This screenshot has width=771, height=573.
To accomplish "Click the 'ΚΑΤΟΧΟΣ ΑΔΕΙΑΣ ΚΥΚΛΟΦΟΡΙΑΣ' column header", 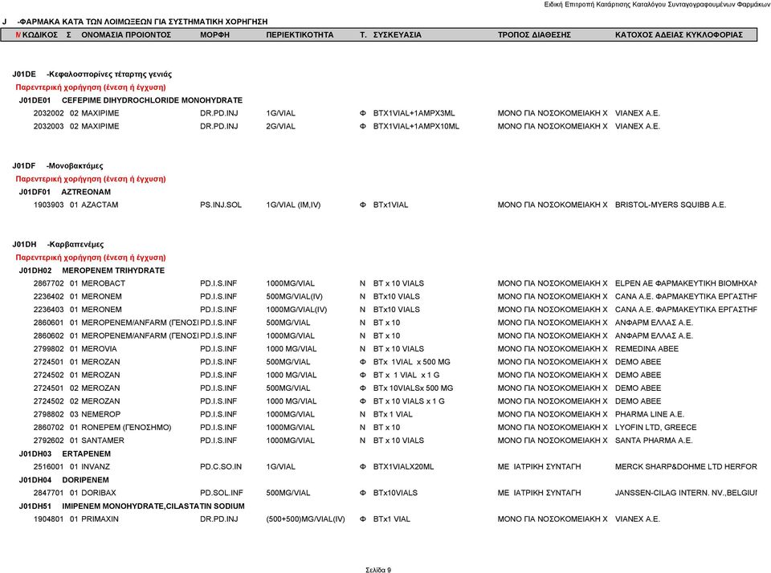I will tap(679, 35).
